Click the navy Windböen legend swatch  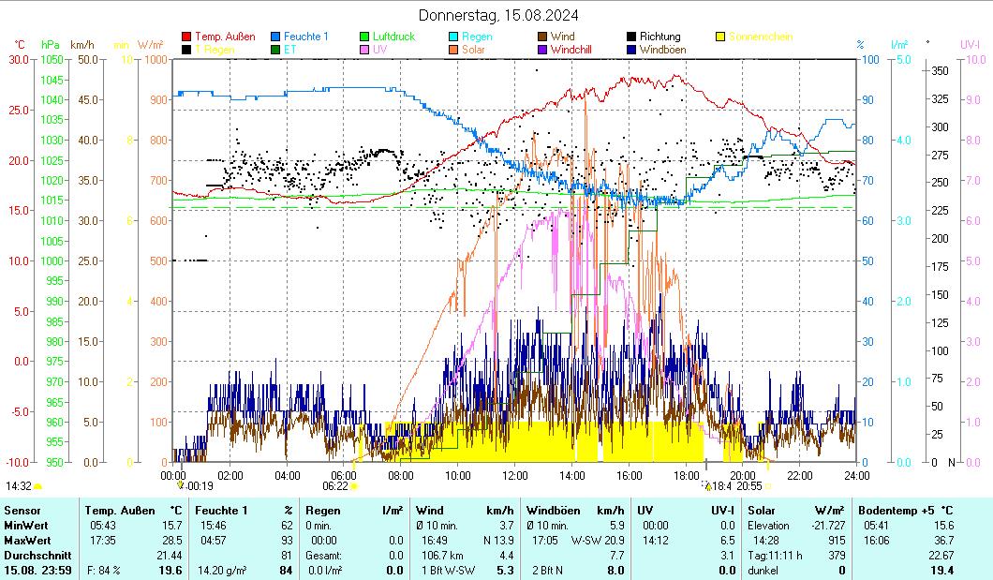tap(631, 50)
